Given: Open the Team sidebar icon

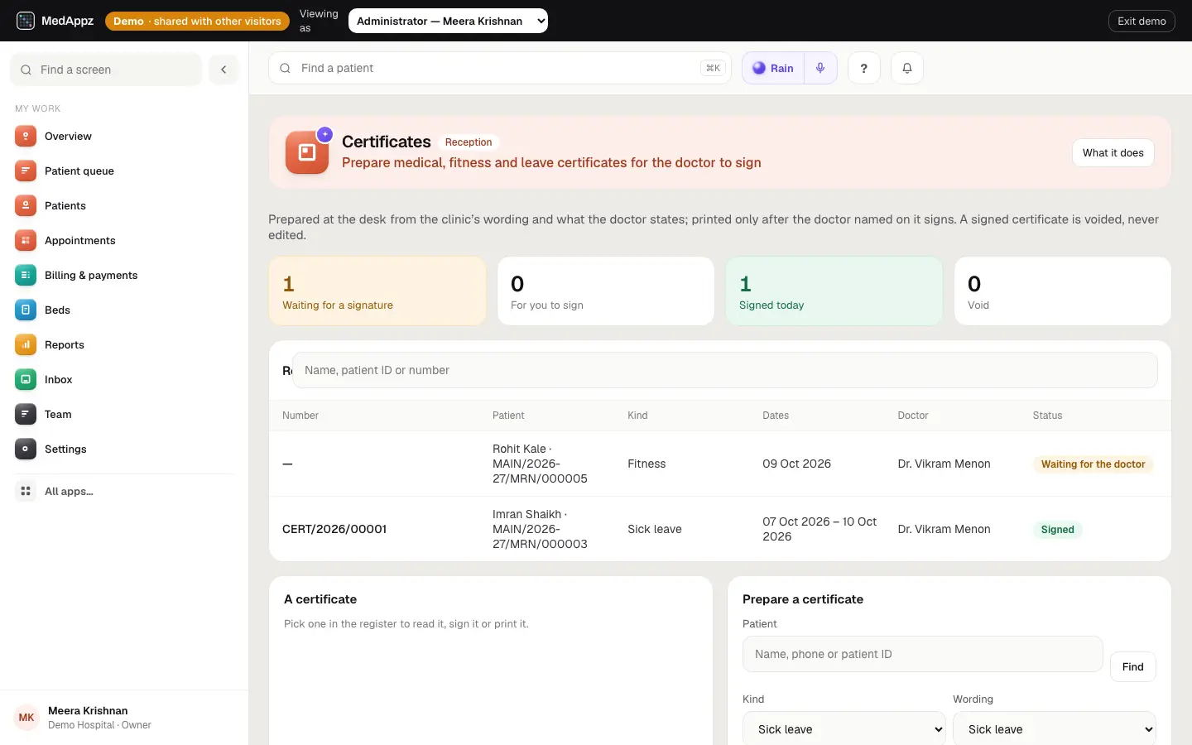Looking at the screenshot, I should tap(26, 414).
